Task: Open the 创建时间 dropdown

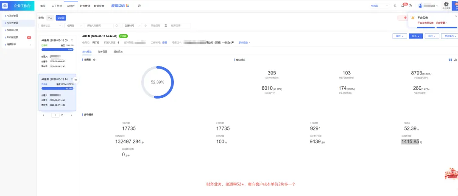Action: click(132, 26)
